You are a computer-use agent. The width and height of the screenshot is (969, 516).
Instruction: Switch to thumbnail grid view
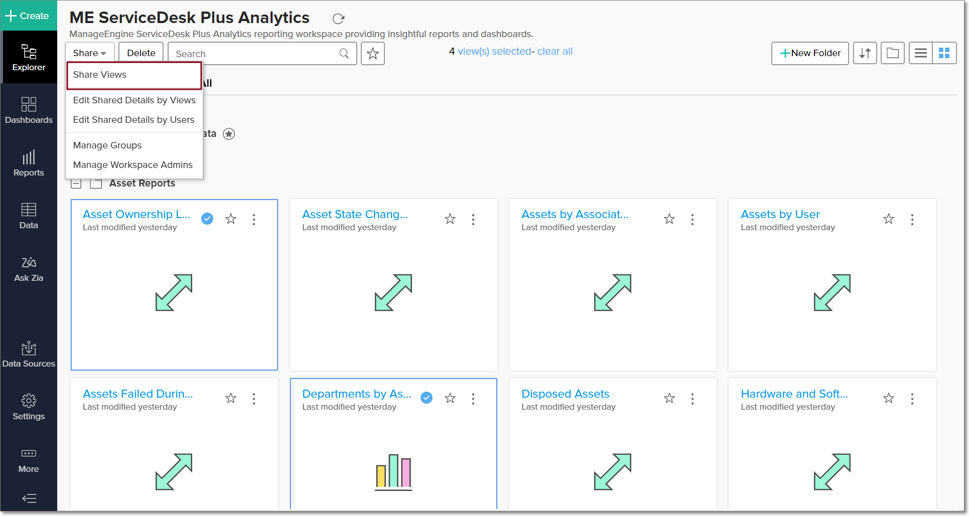click(x=944, y=53)
